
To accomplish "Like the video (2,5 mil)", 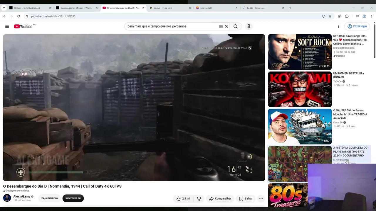I will pos(183,198).
